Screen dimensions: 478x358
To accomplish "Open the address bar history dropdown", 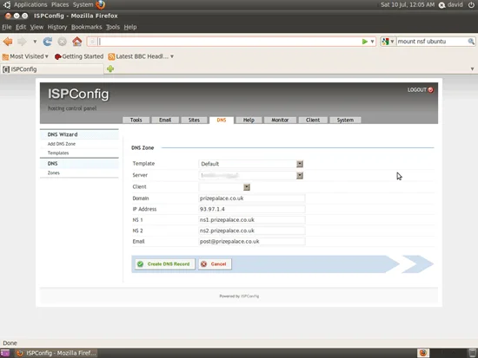I will click(x=372, y=42).
